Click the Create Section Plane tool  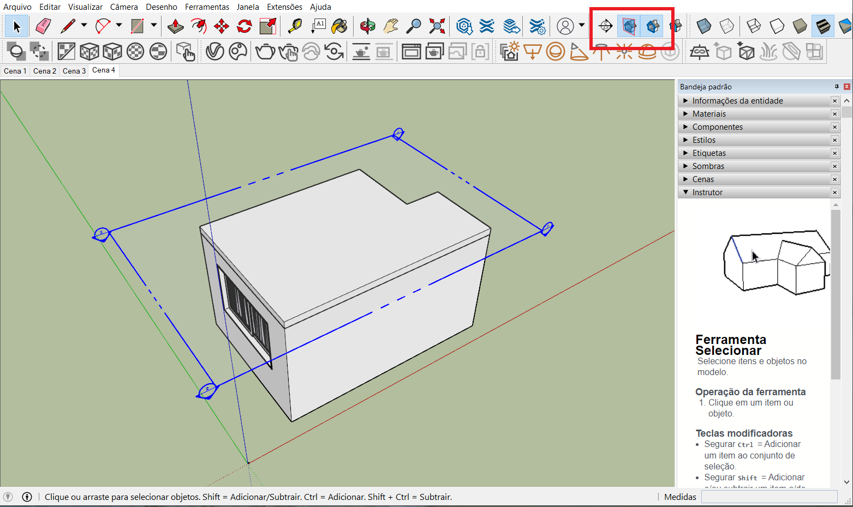605,26
